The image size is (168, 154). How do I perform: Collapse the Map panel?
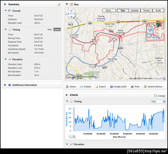(x=67, y=4)
